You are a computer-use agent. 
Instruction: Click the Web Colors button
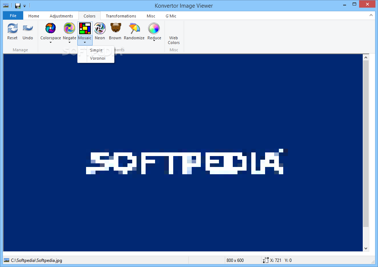click(x=174, y=40)
